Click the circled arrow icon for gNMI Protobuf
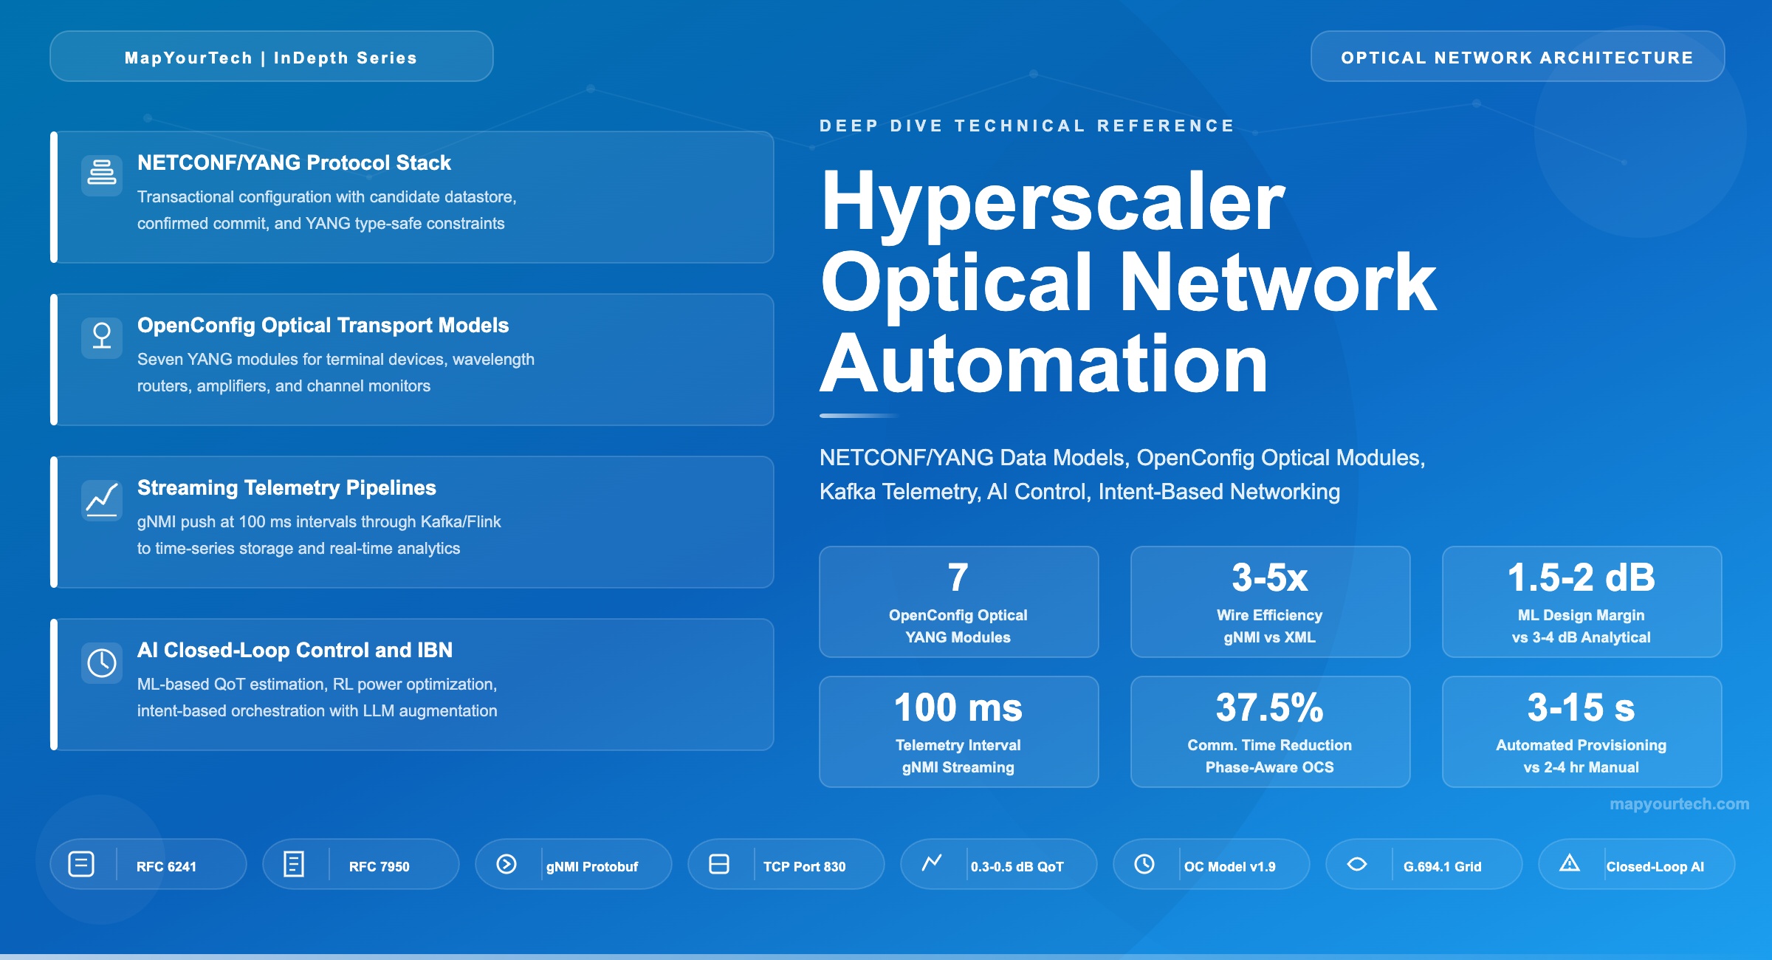The height and width of the screenshot is (960, 1772). pyautogui.click(x=506, y=864)
